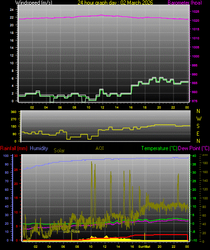Click the AQI axis value 160
The width and height of the screenshot is (210, 250).
(205, 172)
